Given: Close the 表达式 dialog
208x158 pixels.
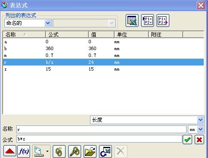Looking at the screenshot, I should coord(201,6).
